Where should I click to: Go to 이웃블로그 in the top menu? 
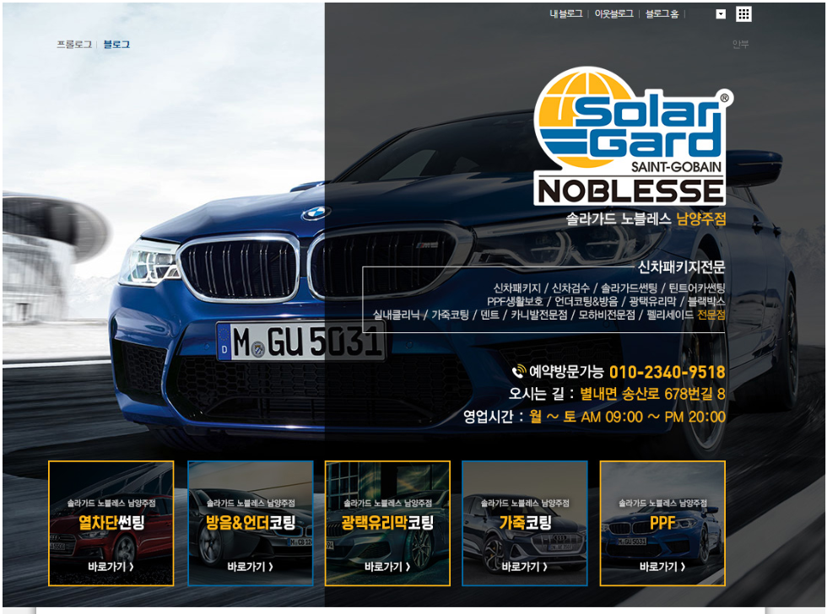(614, 13)
